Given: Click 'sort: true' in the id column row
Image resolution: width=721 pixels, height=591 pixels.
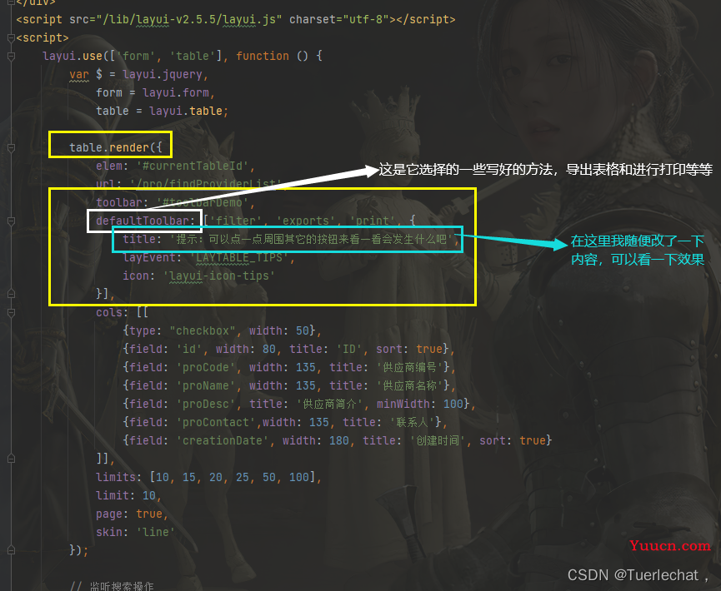Looking at the screenshot, I should [408, 350].
